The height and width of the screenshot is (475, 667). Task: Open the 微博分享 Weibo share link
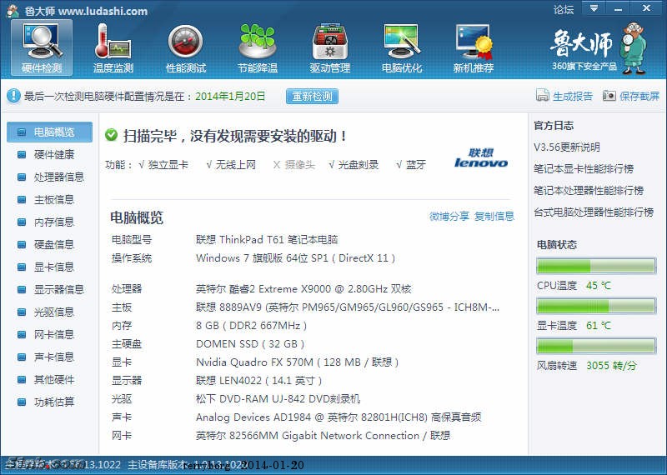449,217
